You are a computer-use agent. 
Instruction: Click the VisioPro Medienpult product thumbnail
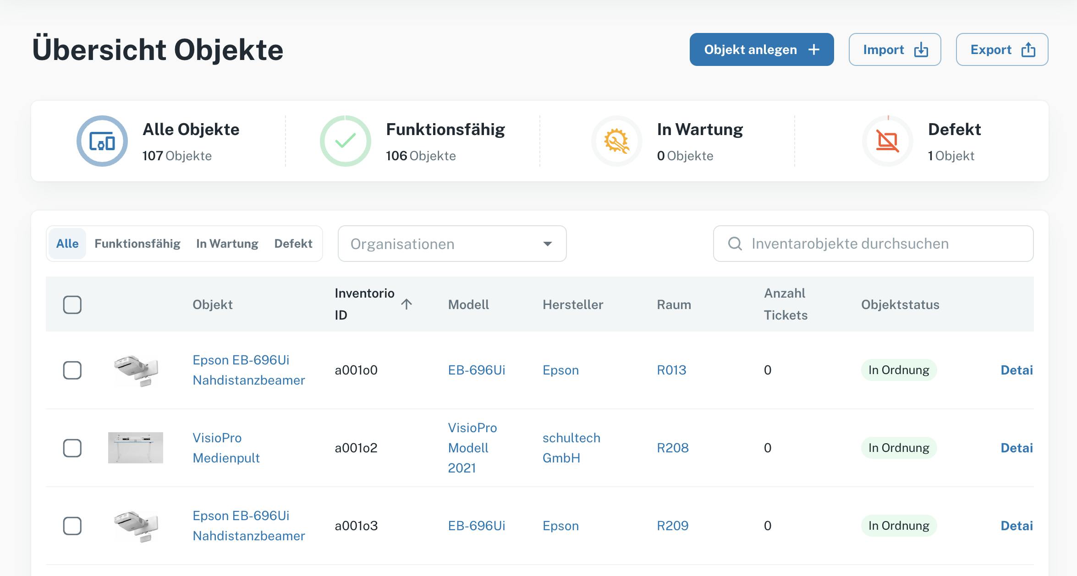click(136, 448)
